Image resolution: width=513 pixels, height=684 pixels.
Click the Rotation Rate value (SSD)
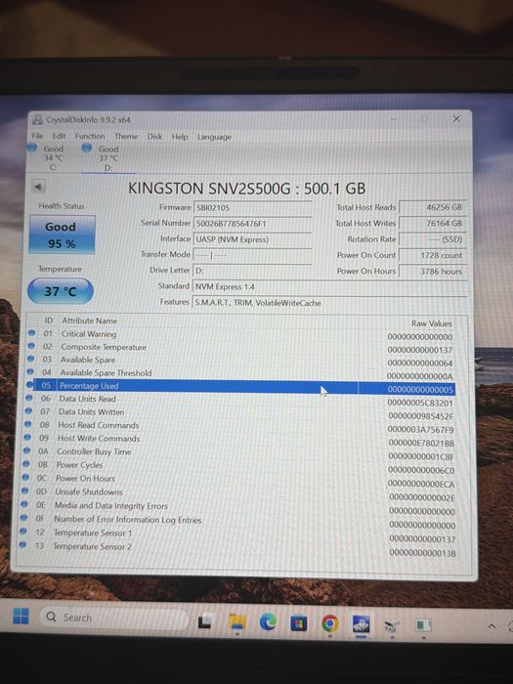[433, 239]
